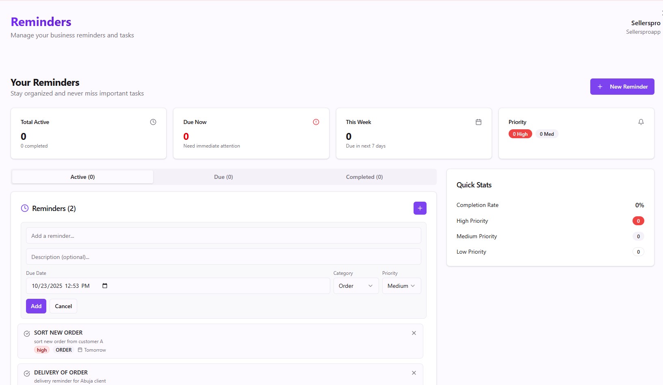Click the Low Priority count badge
Image resolution: width=663 pixels, height=385 pixels.
[638, 252]
